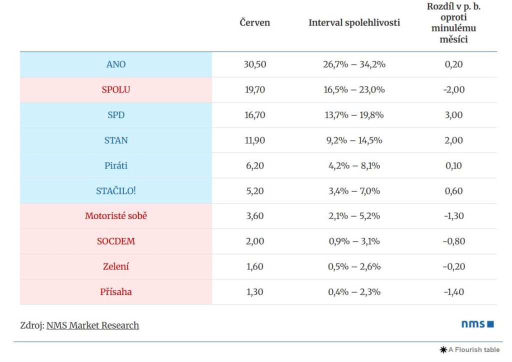Select the SOCDEM party cell
Viewport: 512px width, 362px height.
pos(116,241)
